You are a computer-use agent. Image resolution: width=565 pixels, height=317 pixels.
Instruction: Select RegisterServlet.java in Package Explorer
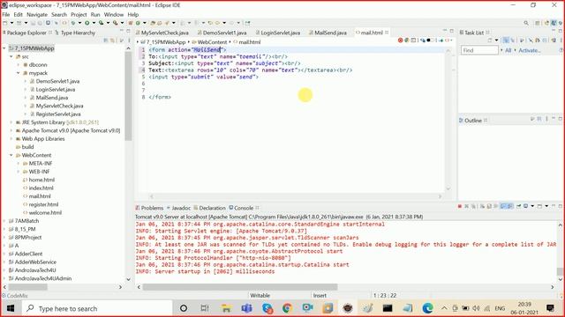pyautogui.click(x=57, y=114)
